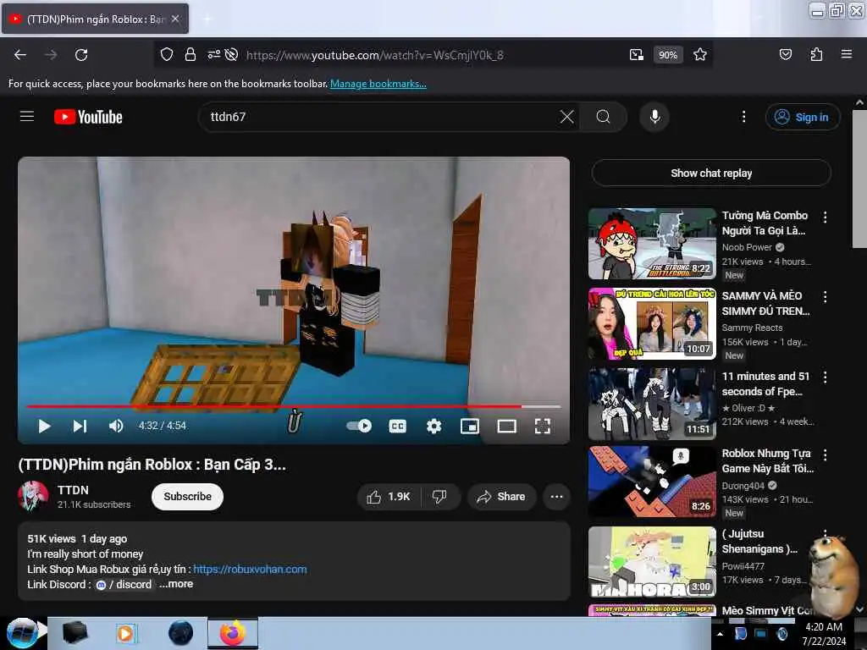
Task: Open a new tab with the plus button
Action: coord(207,19)
